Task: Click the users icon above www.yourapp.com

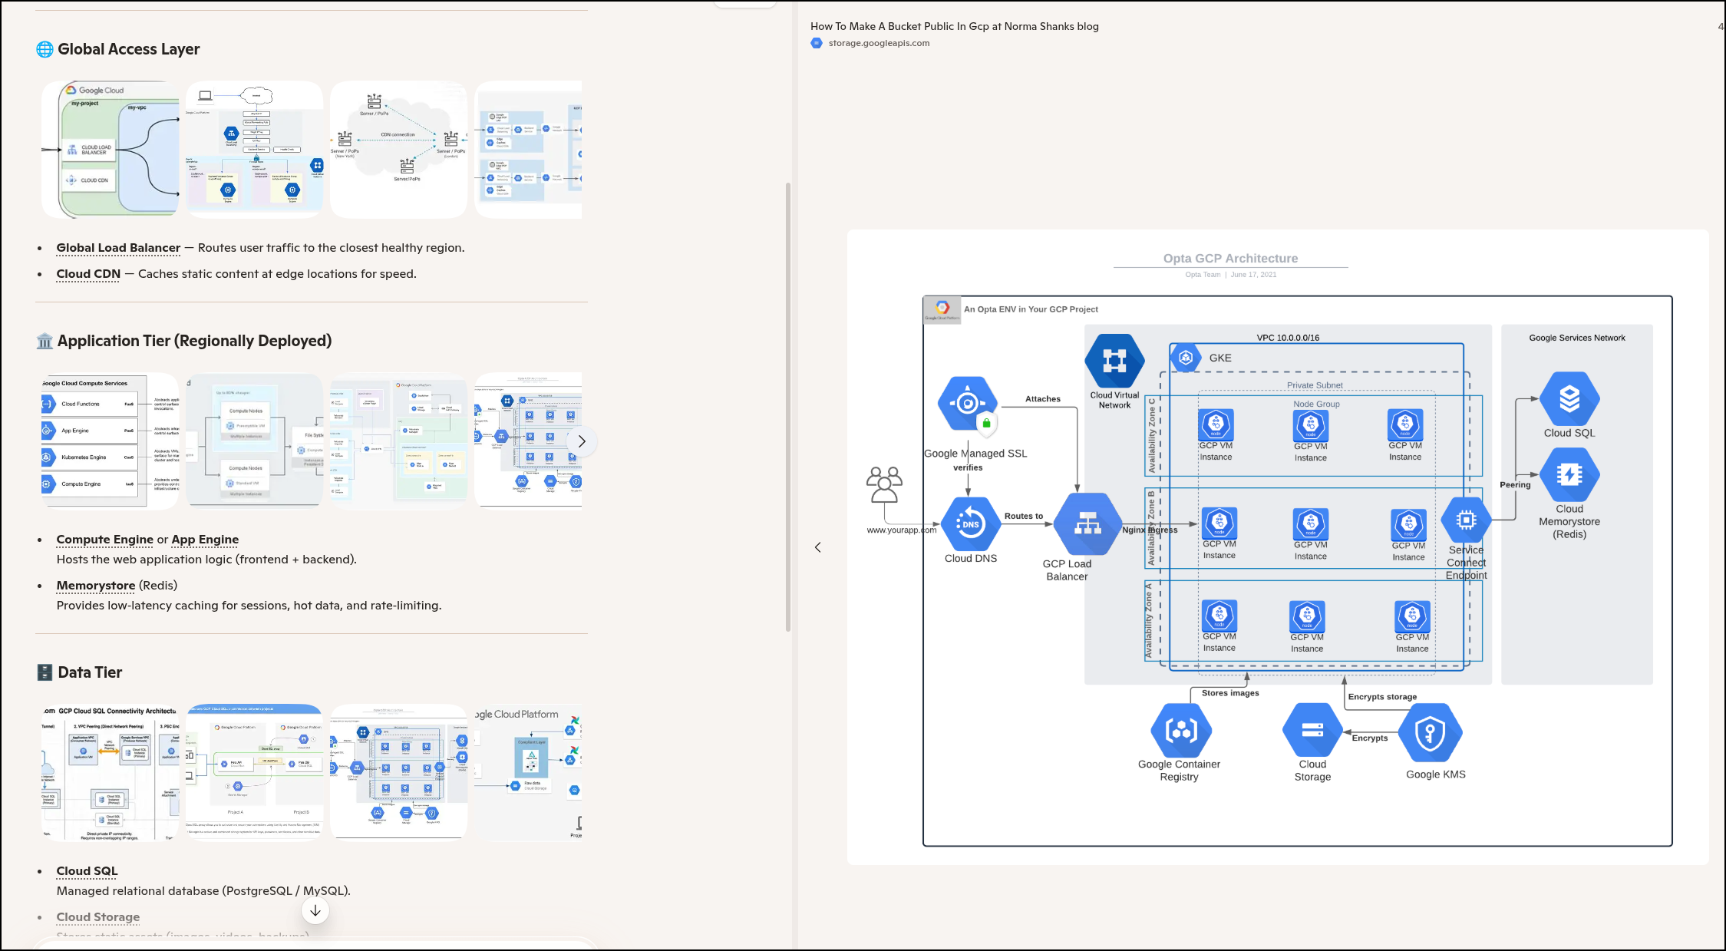Action: pos(884,484)
